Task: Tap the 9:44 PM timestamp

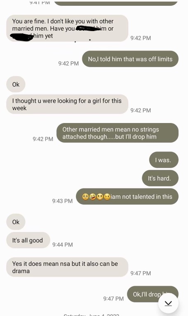Action: tap(63, 245)
